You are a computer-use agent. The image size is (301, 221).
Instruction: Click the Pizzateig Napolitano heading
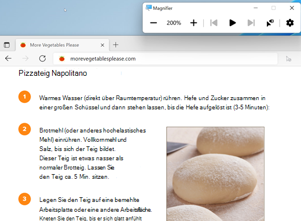coord(53,73)
